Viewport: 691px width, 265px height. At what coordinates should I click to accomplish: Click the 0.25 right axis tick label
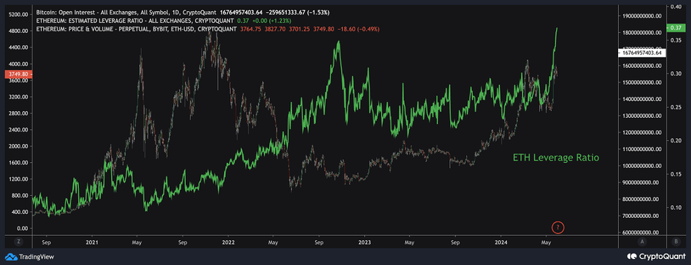click(x=676, y=107)
